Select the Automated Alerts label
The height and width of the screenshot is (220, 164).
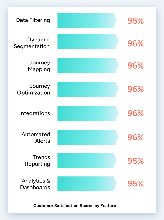pyautogui.click(x=36, y=137)
